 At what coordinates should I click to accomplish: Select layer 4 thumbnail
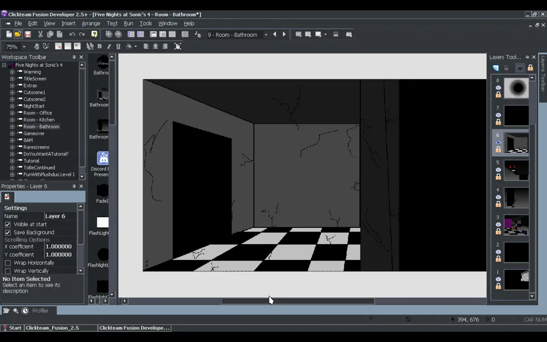click(x=516, y=197)
